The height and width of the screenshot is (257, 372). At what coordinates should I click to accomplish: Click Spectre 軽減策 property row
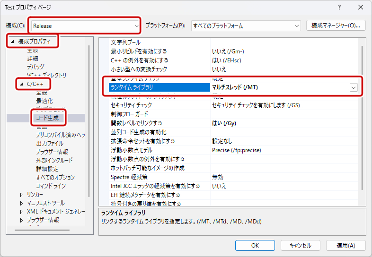point(233,177)
